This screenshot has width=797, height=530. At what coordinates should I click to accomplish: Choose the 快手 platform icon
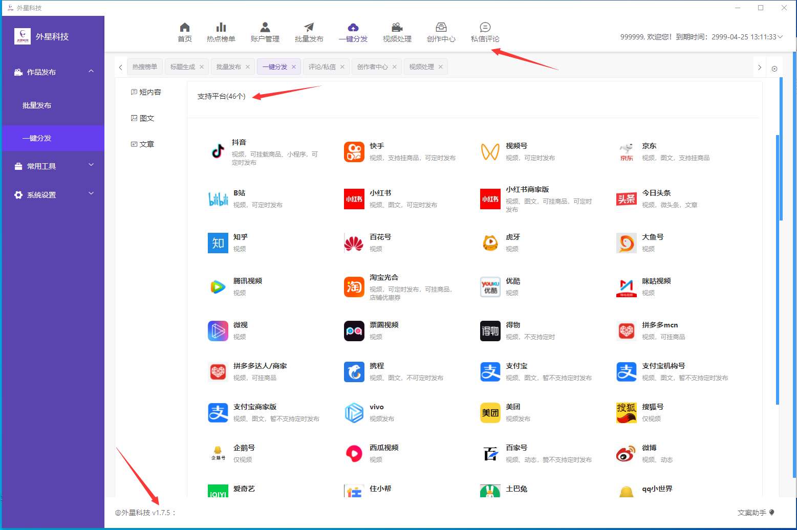[x=354, y=152]
